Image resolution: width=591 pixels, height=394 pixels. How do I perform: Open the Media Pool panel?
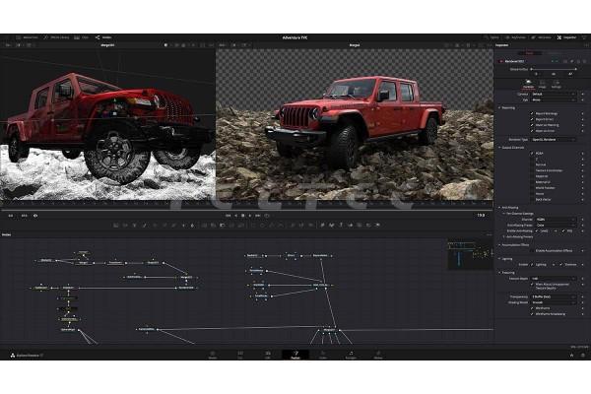point(28,37)
